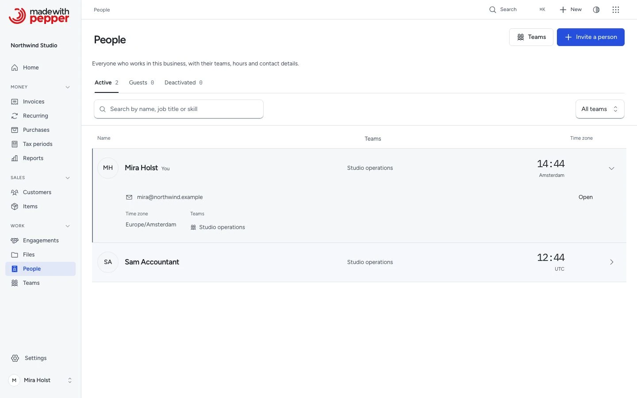Open Engagements in the sidebar

40,241
